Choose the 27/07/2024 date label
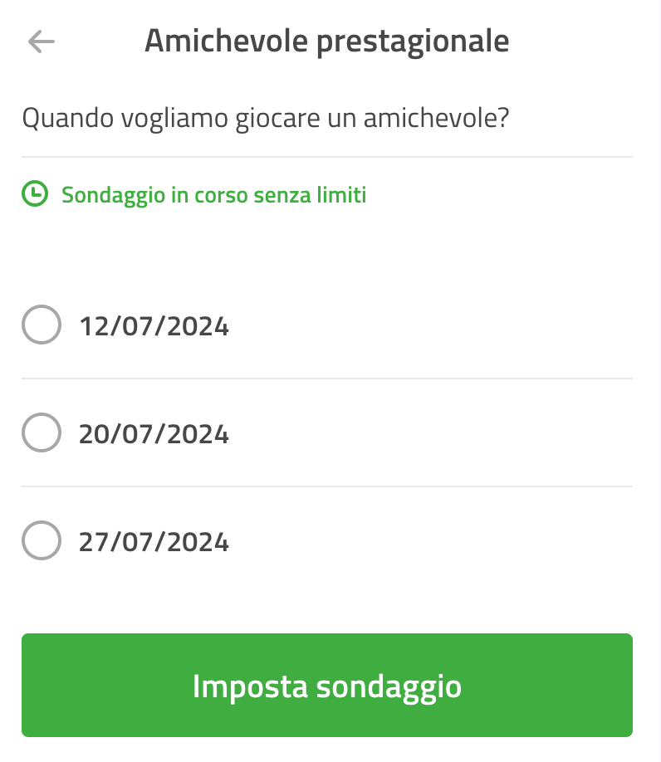The image size is (661, 762). point(154,542)
